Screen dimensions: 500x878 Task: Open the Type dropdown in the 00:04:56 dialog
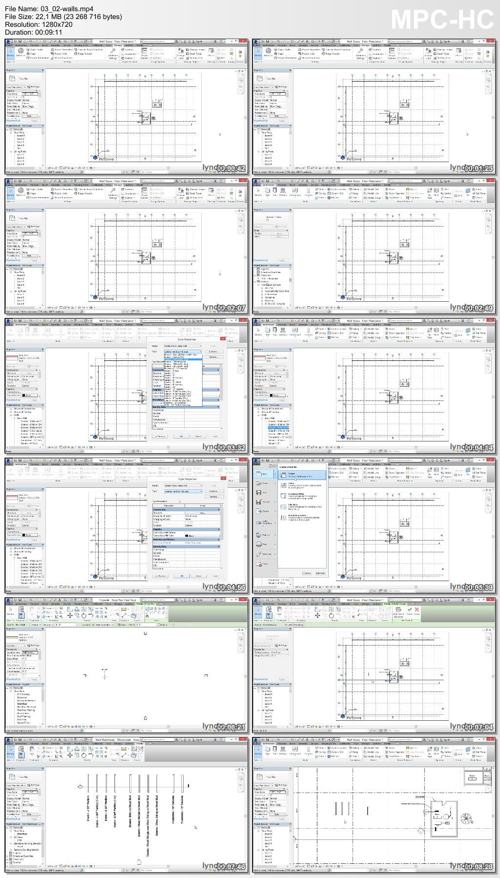point(183,491)
